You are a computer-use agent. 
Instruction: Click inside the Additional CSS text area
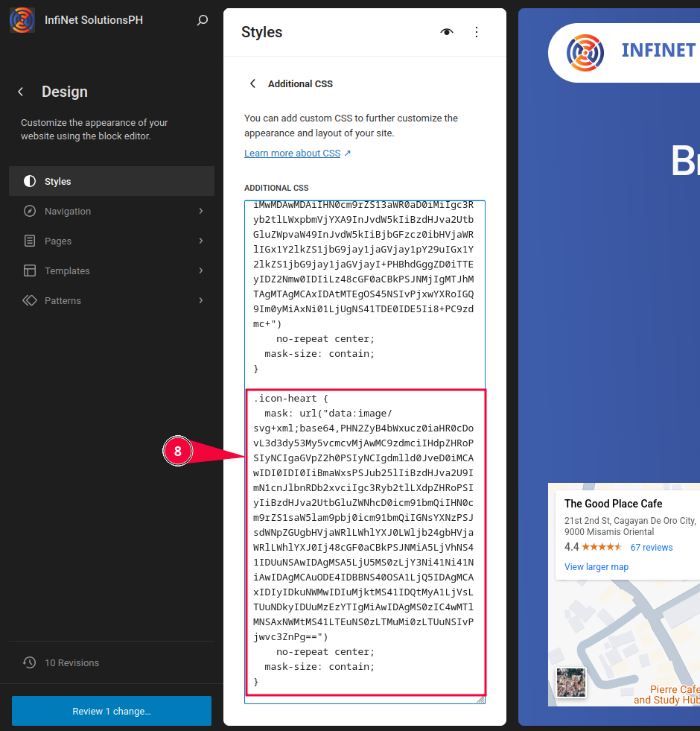[365, 298]
